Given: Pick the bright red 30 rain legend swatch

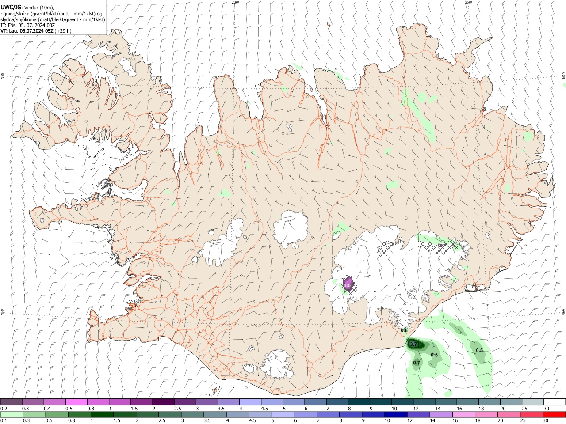Looking at the screenshot, I should [x=554, y=414].
